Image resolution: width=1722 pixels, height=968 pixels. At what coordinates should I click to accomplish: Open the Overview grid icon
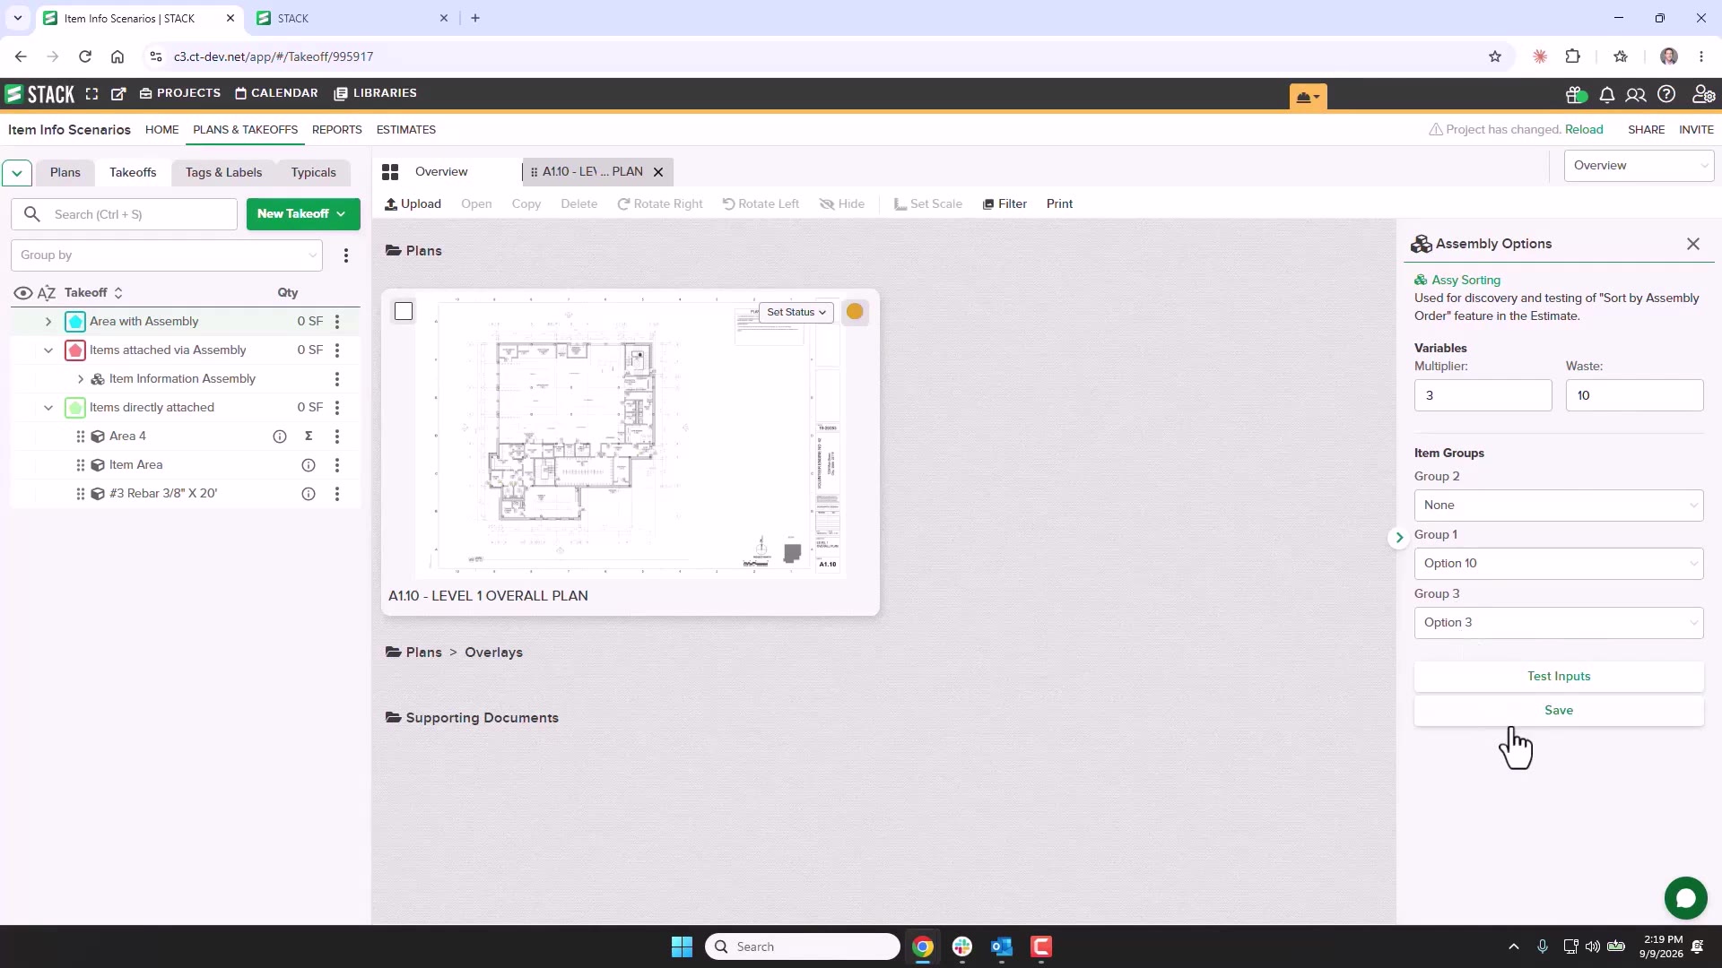point(390,172)
